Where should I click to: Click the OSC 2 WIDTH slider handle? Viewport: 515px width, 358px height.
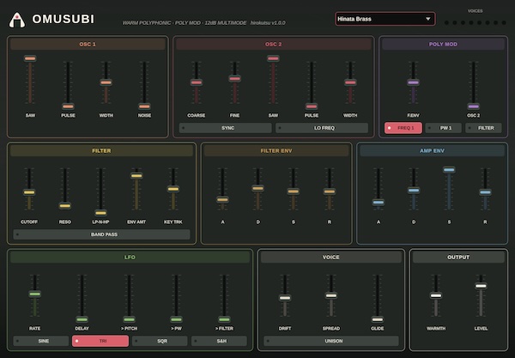coord(350,82)
